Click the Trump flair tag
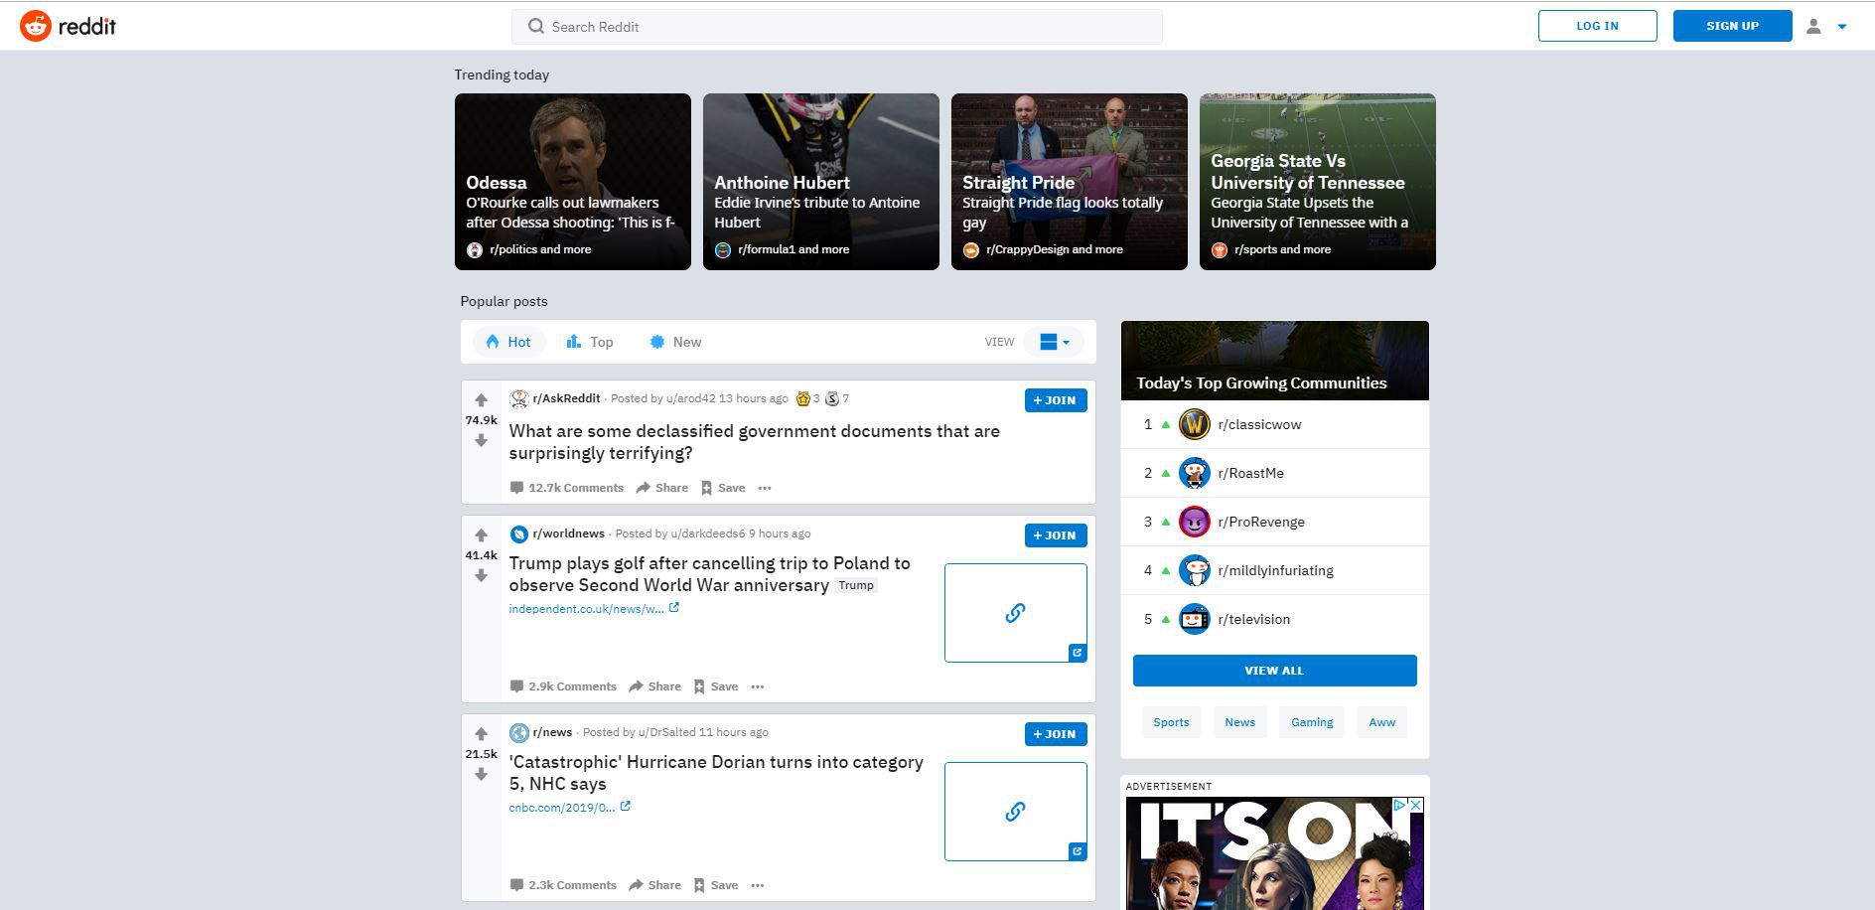The width and height of the screenshot is (1875, 910). [x=856, y=585]
